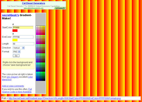Open the eric meyer's link
This screenshot has height=102, width=142.
tap(13, 77)
